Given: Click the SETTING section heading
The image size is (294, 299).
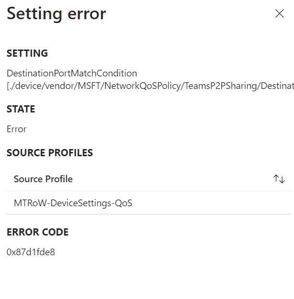Looking at the screenshot, I should tap(27, 53).
